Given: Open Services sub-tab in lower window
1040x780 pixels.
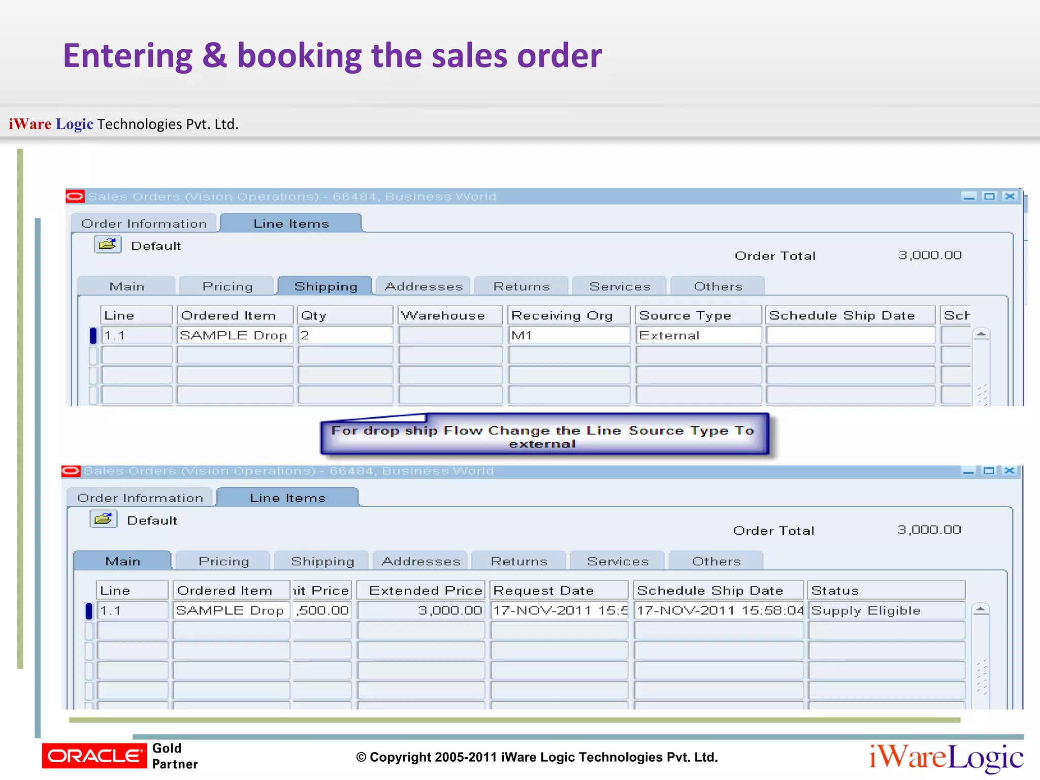Looking at the screenshot, I should 617,561.
